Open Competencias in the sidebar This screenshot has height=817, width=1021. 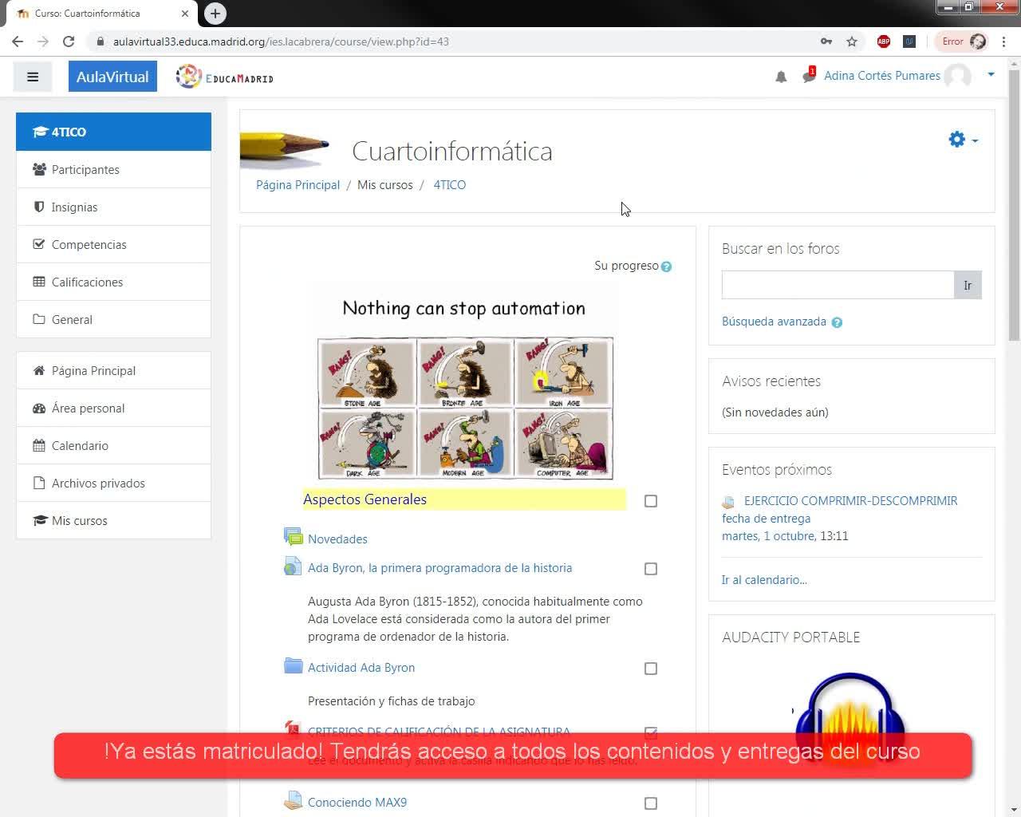[x=113, y=244]
